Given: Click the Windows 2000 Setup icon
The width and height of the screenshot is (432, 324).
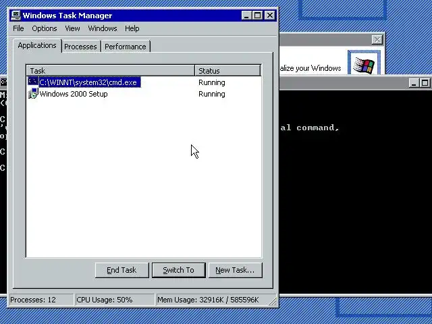Looking at the screenshot, I should pos(33,93).
